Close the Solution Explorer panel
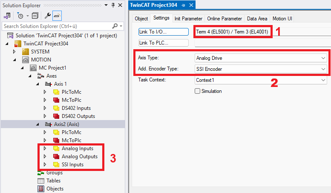 [x=120, y=5]
